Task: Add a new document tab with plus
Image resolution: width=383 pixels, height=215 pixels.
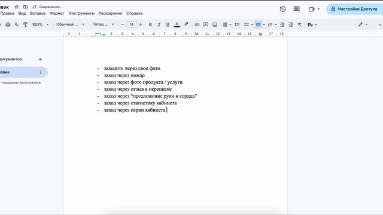Action: coord(40,59)
